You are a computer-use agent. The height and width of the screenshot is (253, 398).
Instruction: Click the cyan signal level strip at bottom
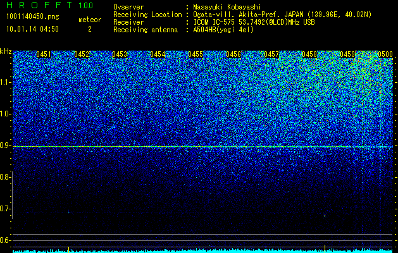tap(202, 251)
